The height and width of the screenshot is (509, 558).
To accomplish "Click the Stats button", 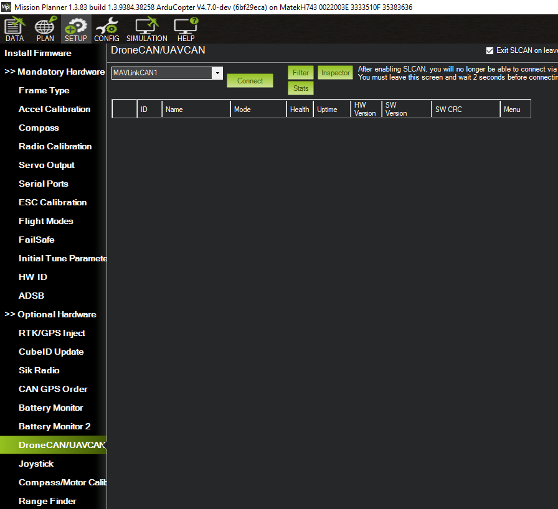I will pos(301,88).
